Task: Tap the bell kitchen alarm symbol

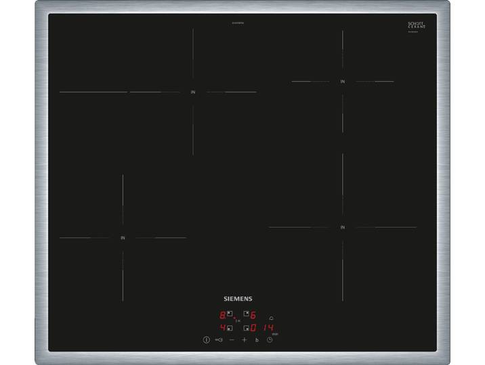Action: coord(271,318)
